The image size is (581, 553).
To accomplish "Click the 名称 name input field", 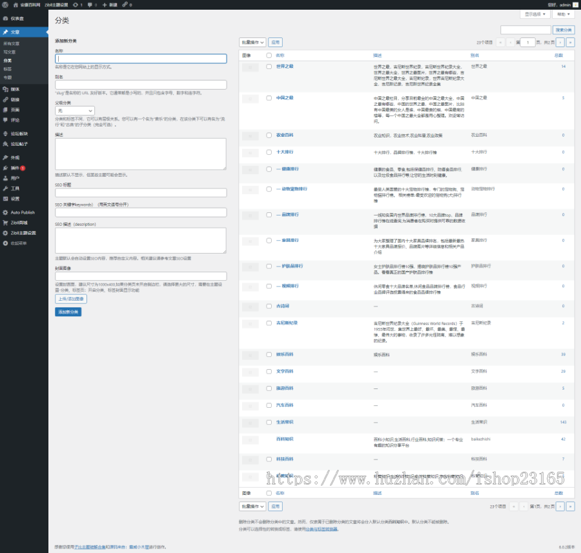I will pyautogui.click(x=141, y=59).
